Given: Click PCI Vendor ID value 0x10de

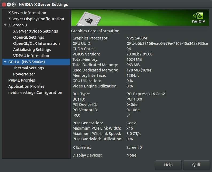Looking at the screenshot, I should (133, 110).
